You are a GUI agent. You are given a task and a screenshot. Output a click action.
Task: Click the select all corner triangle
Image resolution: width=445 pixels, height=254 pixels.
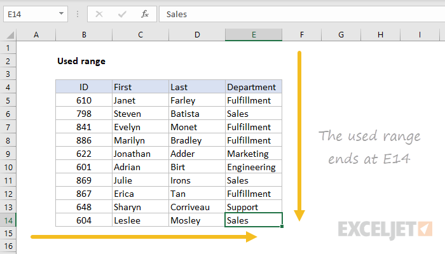(11, 35)
